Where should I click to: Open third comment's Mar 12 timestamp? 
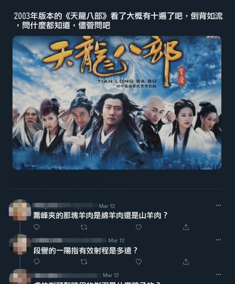111,275
